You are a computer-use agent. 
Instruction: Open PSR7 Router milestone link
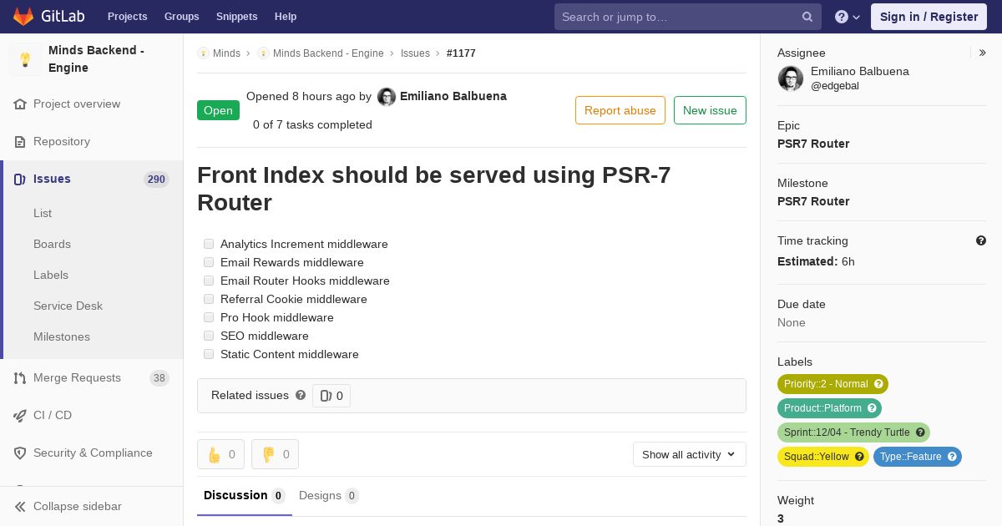tap(813, 201)
